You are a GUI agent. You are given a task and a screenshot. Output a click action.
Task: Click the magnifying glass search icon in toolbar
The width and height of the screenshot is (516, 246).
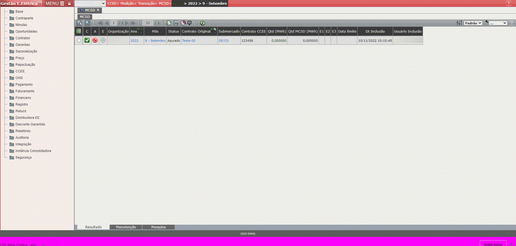[87, 23]
